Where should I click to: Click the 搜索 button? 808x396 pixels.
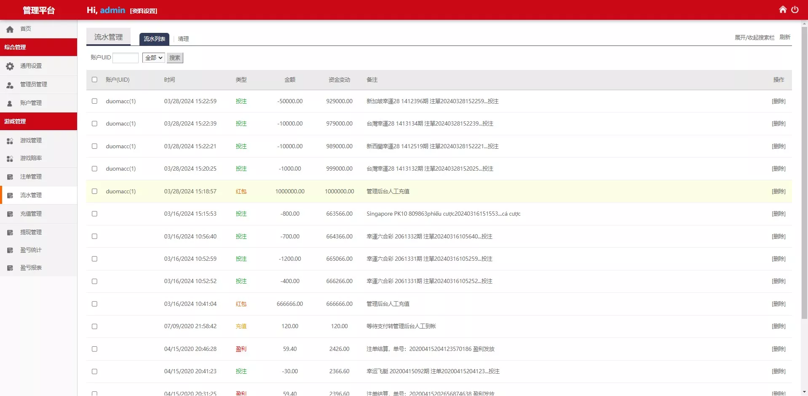175,58
